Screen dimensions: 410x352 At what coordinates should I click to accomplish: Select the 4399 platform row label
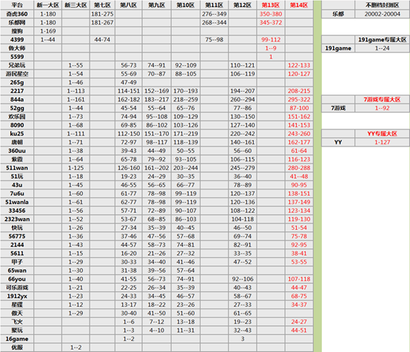(x=17, y=39)
